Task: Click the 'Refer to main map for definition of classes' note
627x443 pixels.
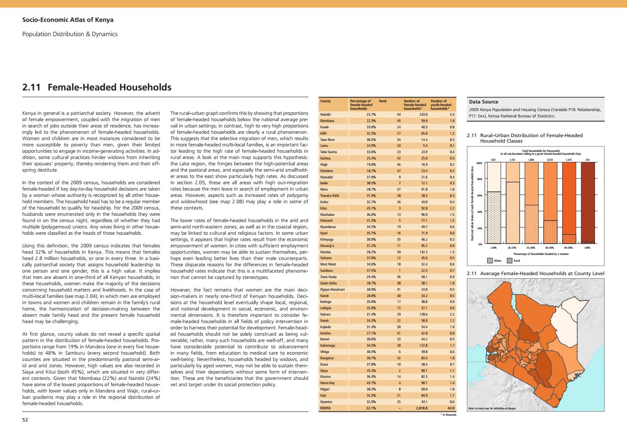Action: [491, 408]
